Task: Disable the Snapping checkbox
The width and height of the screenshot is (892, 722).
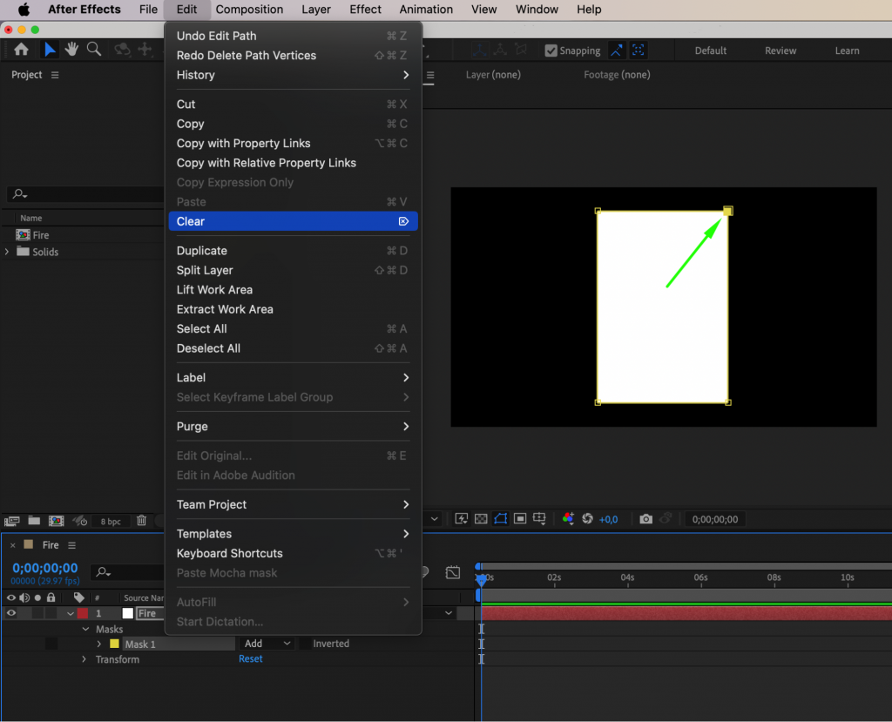Action: click(551, 51)
